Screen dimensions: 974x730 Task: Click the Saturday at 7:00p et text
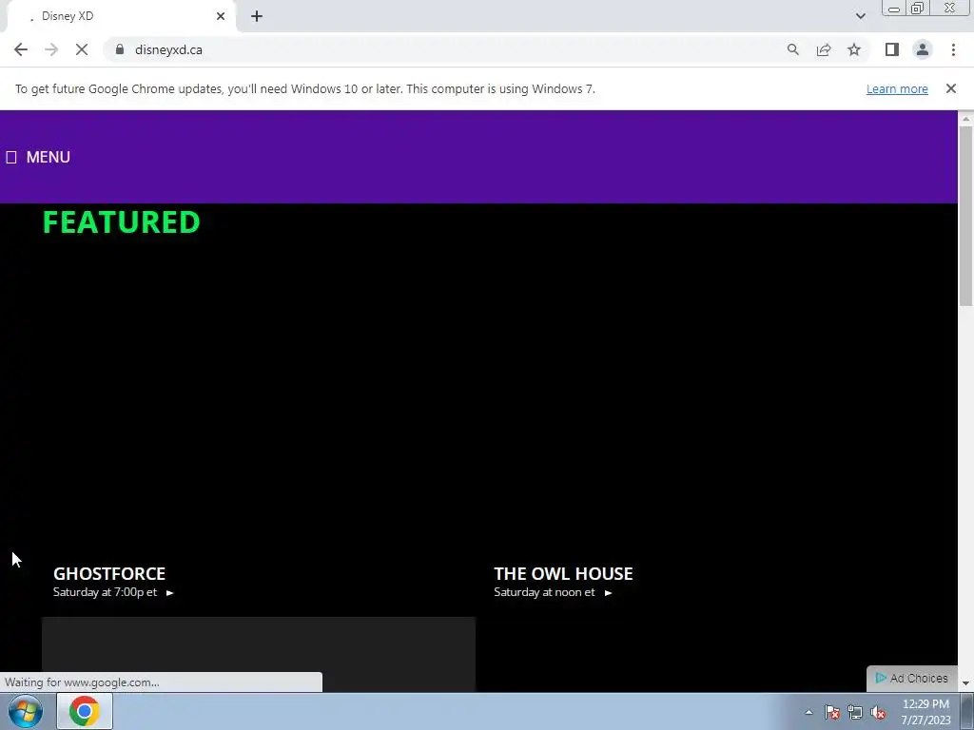tap(105, 592)
